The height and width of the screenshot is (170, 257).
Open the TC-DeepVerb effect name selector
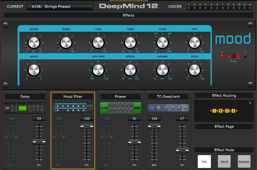[168, 96]
